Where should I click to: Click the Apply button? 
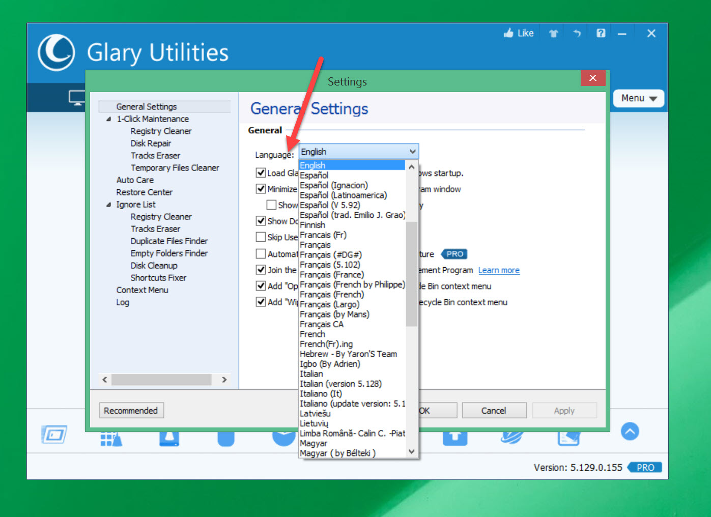(x=564, y=411)
